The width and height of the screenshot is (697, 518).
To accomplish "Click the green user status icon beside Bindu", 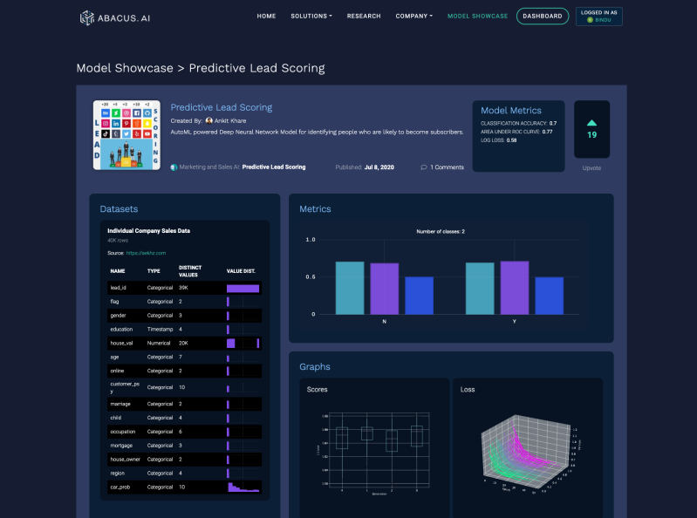I will pyautogui.click(x=590, y=20).
